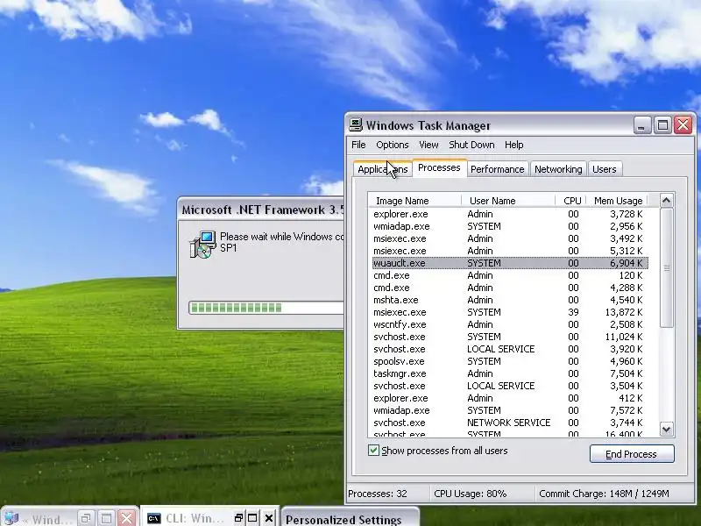Select svchost.exe LOCAL SERVICE 3,504 K
This screenshot has height=526, width=701.
510,386
